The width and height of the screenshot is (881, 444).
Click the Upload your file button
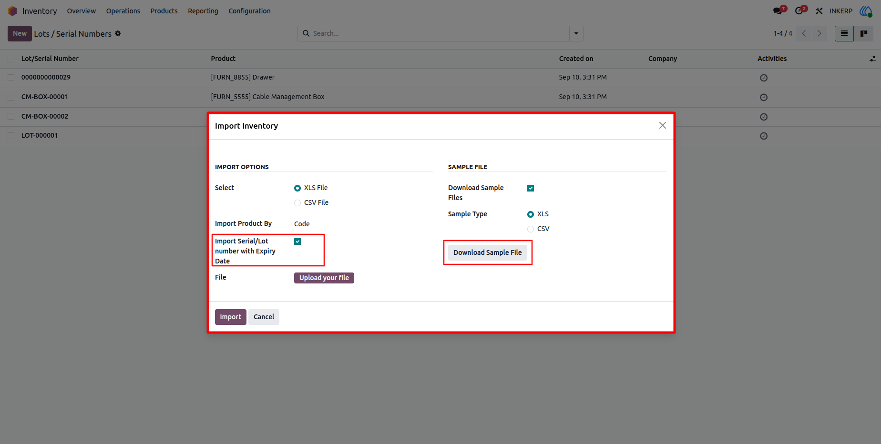click(x=324, y=278)
